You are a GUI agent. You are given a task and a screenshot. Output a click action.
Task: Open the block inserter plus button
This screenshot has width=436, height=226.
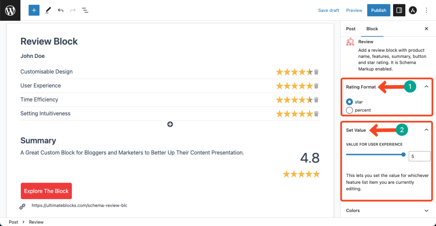click(34, 10)
